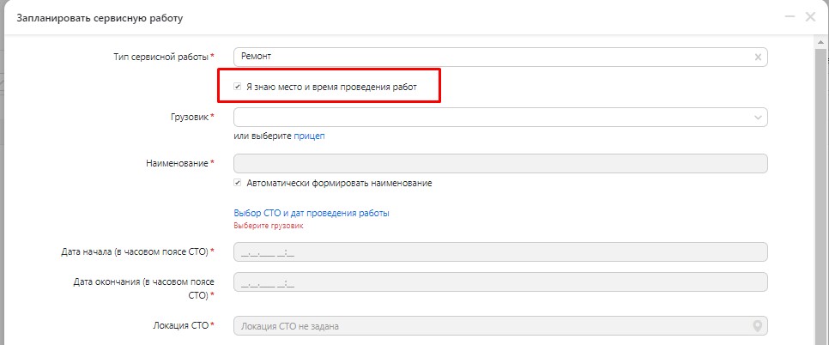The height and width of the screenshot is (345, 829).
Task: Click the map pin icon in Локация СТО
Action: pyautogui.click(x=757, y=326)
